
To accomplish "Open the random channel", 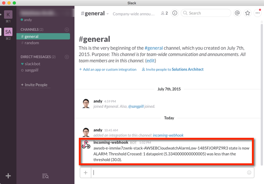I will coord(32,43).
